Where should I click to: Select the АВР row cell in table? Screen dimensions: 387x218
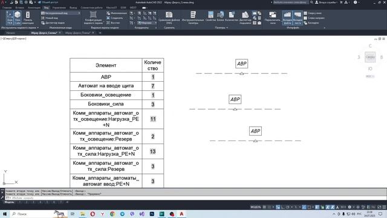click(106, 77)
